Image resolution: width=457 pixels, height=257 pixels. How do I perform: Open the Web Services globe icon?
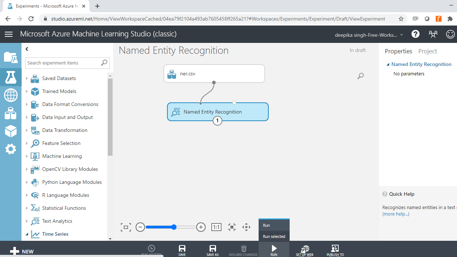(x=10, y=96)
